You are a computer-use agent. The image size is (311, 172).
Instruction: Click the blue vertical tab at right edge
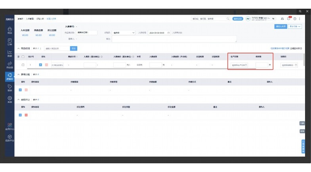303,146
